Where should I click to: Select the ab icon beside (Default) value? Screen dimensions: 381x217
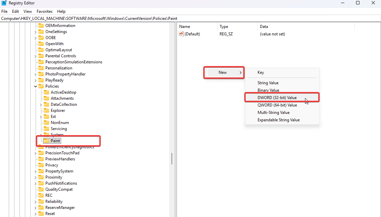(181, 34)
